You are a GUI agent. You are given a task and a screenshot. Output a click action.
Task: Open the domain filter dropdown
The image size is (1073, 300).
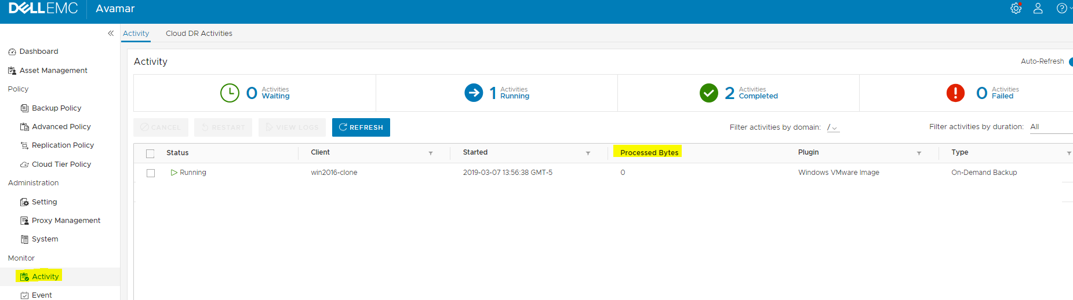pyautogui.click(x=833, y=127)
